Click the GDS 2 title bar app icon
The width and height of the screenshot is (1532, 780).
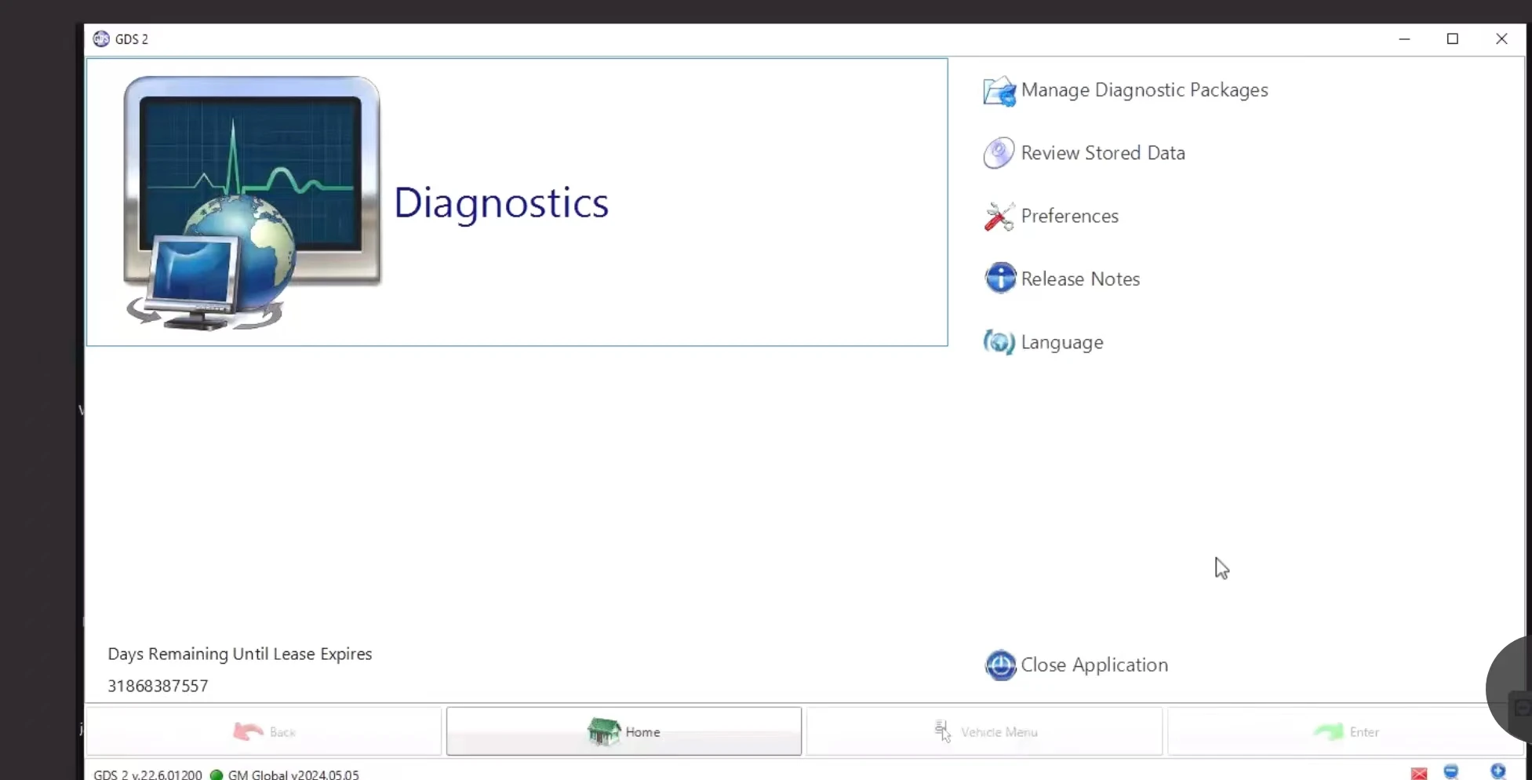pyautogui.click(x=101, y=39)
